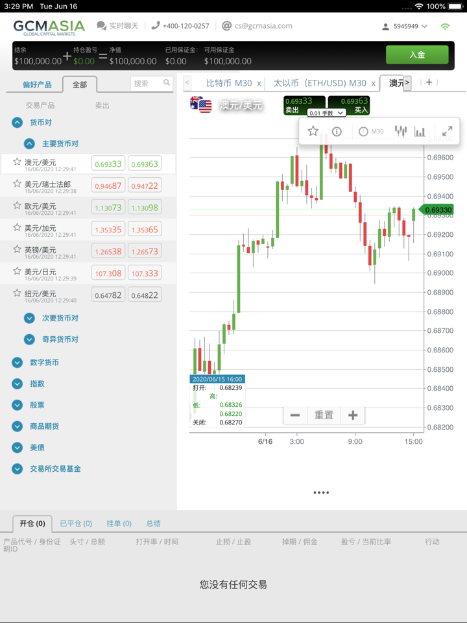Toggle favorite star for 美元/日元
The height and width of the screenshot is (623, 467).
pyautogui.click(x=18, y=271)
